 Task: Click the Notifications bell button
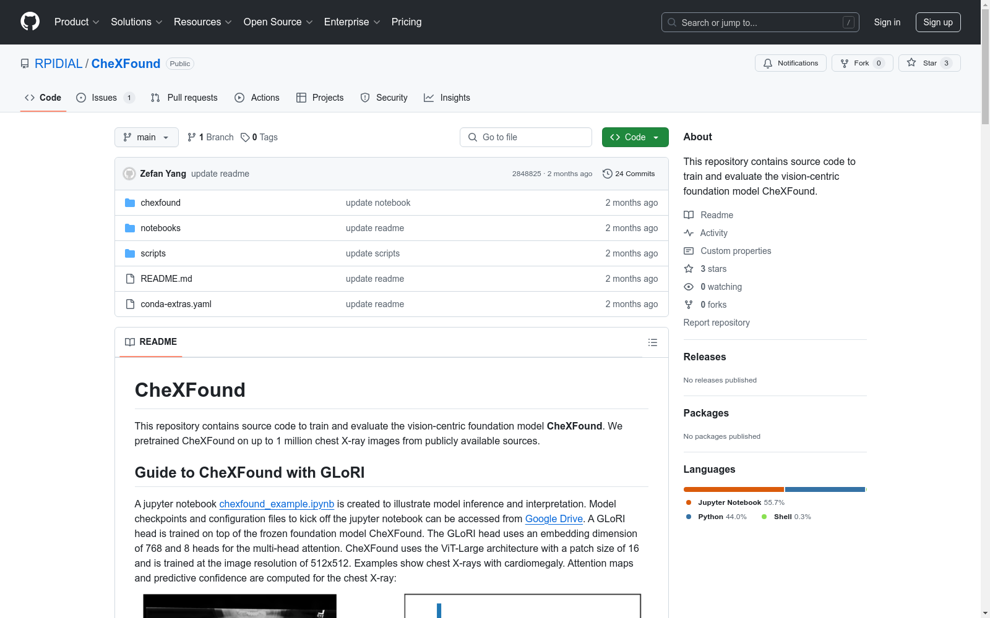(x=790, y=63)
